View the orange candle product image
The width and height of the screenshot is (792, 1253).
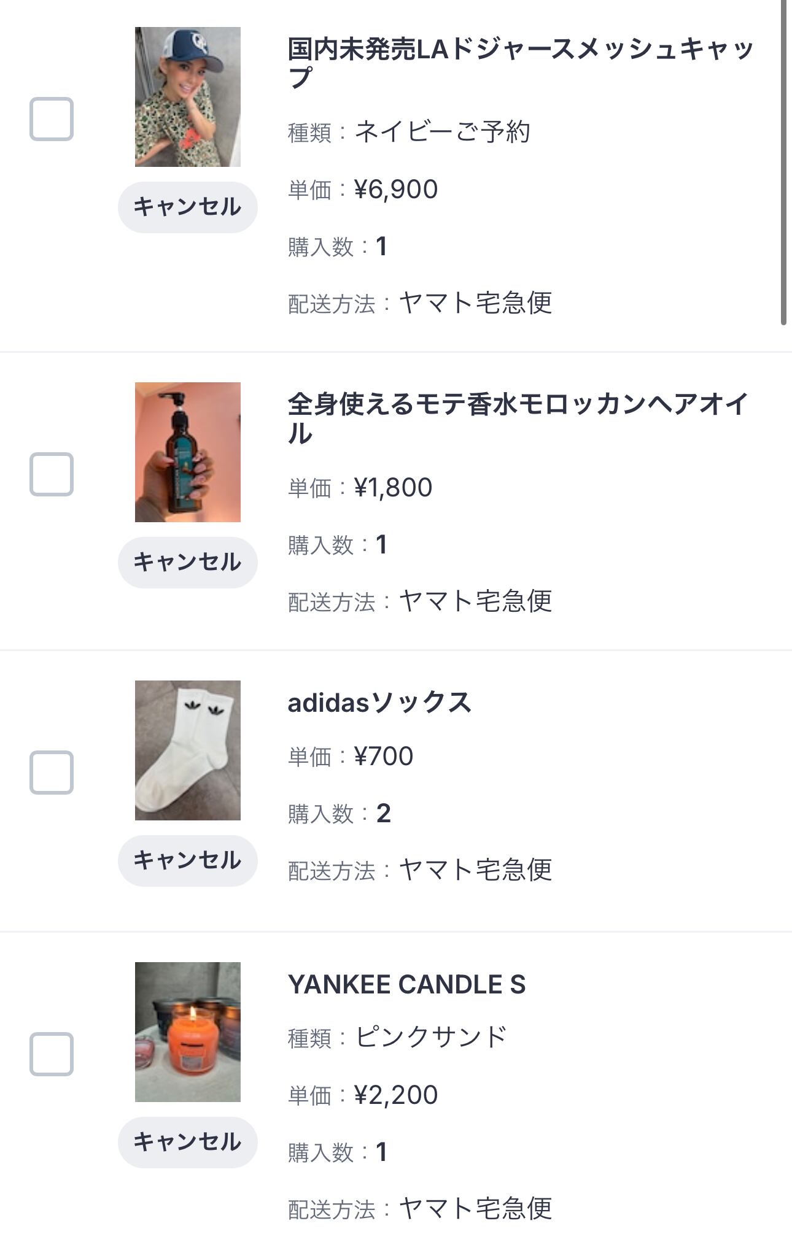188,1032
